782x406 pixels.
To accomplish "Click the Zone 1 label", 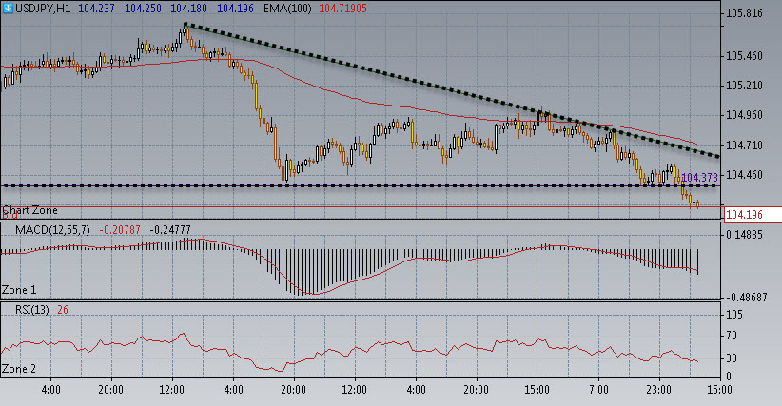I will coord(19,290).
